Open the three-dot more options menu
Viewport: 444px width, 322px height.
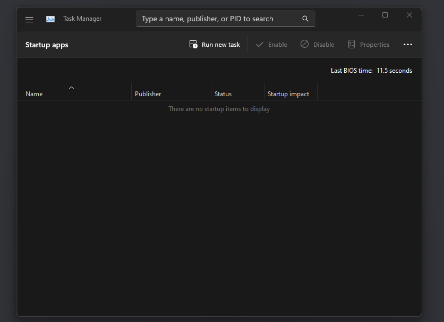(407, 45)
